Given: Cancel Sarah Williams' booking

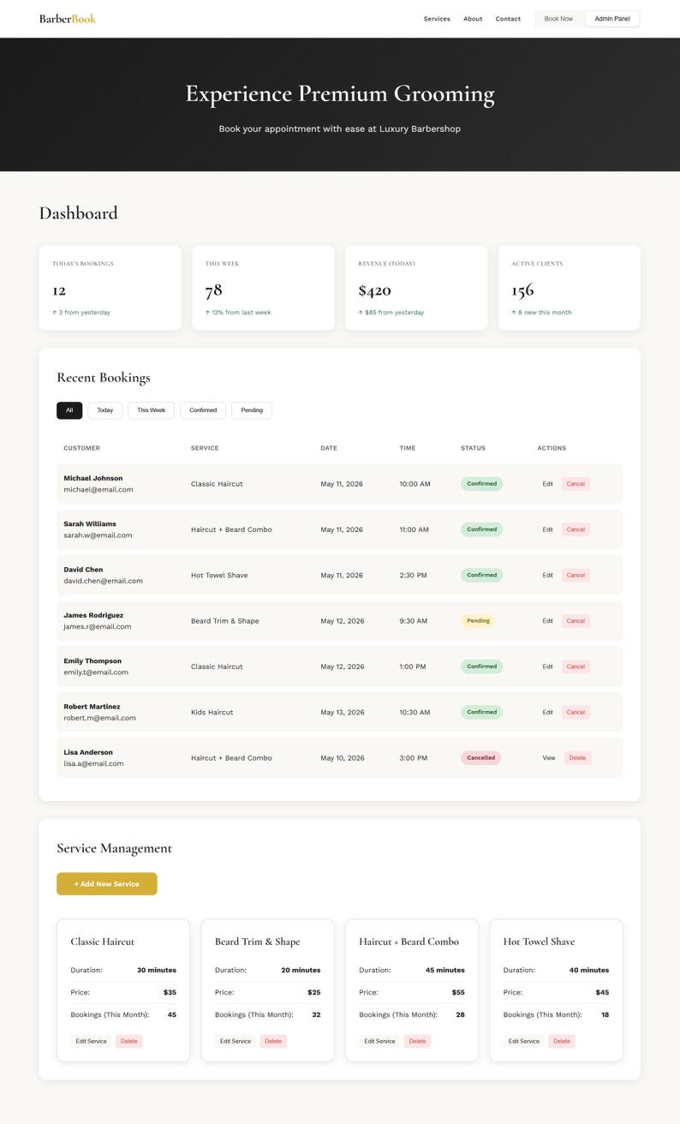Looking at the screenshot, I should pyautogui.click(x=576, y=529).
